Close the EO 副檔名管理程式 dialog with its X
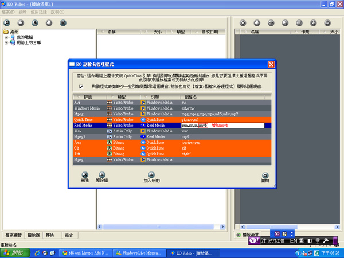This screenshot has width=344, height=258. tap(271, 64)
